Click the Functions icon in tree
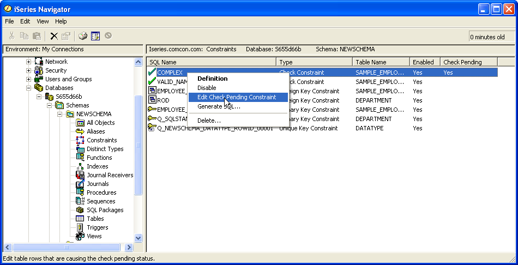The width and height of the screenshot is (518, 265). (80, 157)
